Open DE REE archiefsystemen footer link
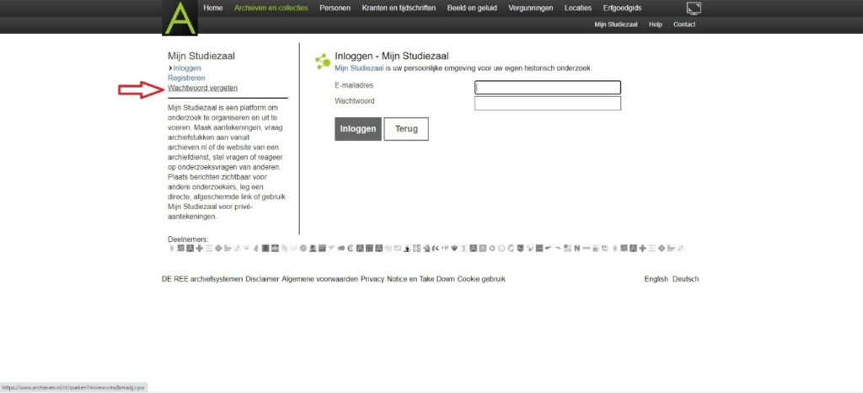This screenshot has height=393, width=863. coord(202,279)
